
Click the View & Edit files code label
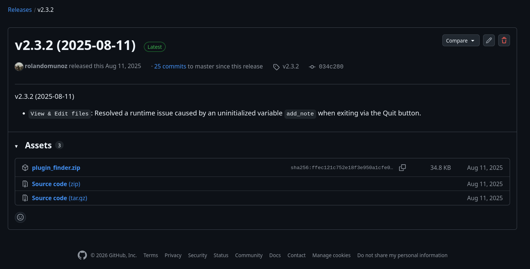pos(60,114)
